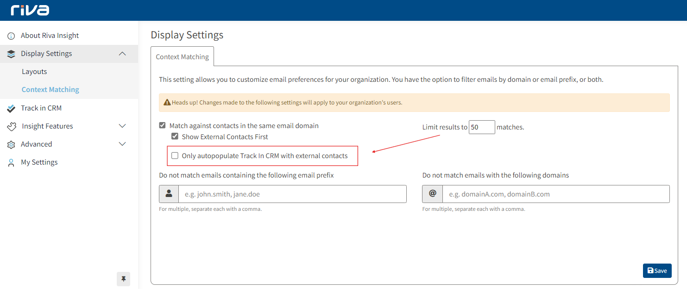Viewport: 687px width, 289px height.
Task: Focus the excluded domains input field
Action: (556, 194)
